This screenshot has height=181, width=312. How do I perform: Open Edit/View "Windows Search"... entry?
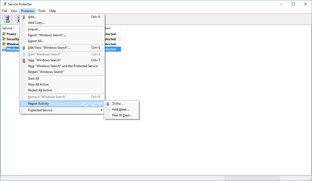click(62, 48)
